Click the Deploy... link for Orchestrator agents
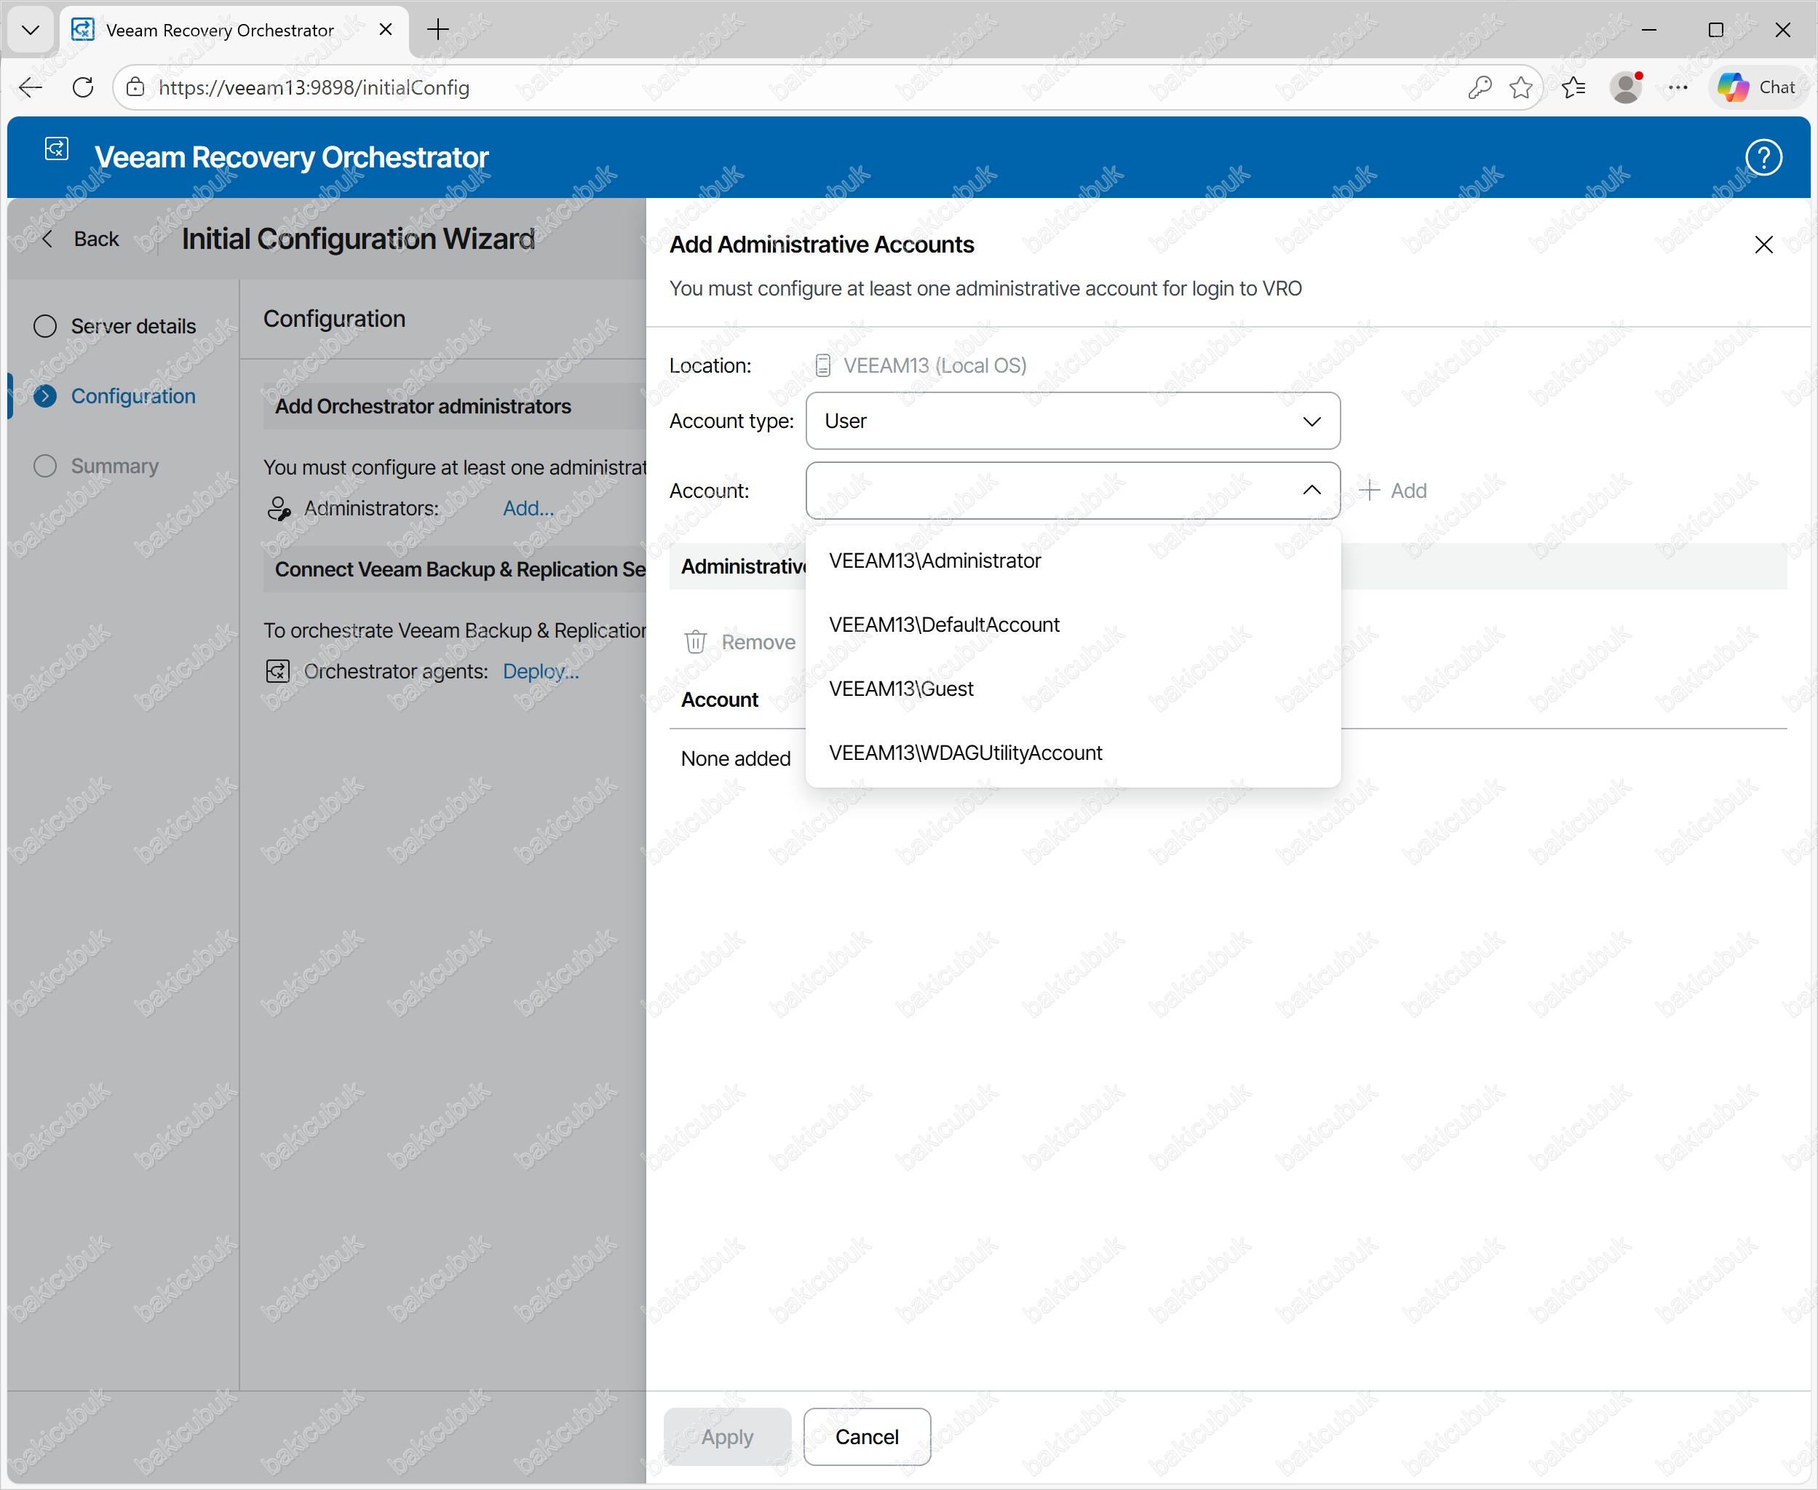 (541, 671)
